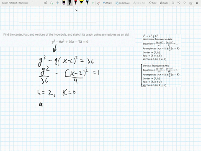Select the yellow highlighter tool

tap(81, 3)
